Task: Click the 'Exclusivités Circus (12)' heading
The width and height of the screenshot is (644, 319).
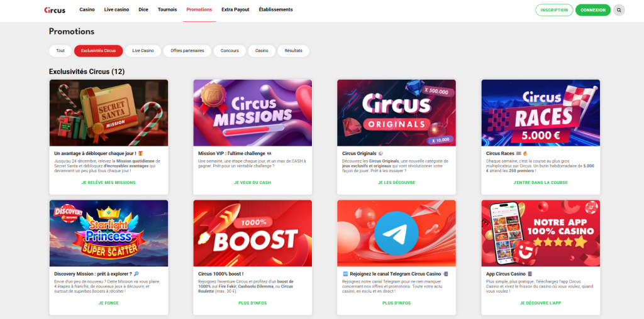Action: coord(87,72)
